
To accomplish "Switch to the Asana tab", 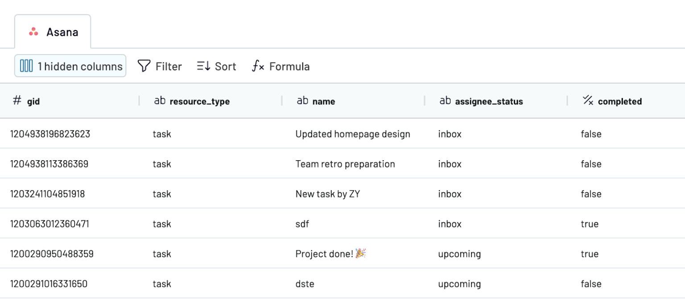I will (53, 32).
